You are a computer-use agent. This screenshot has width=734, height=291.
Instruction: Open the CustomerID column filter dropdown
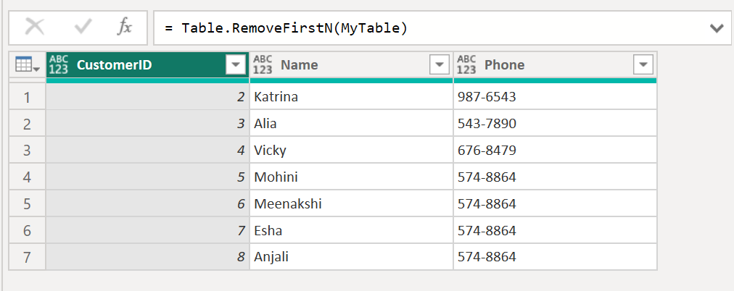click(x=236, y=65)
